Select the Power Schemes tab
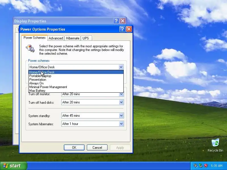 coord(34,38)
